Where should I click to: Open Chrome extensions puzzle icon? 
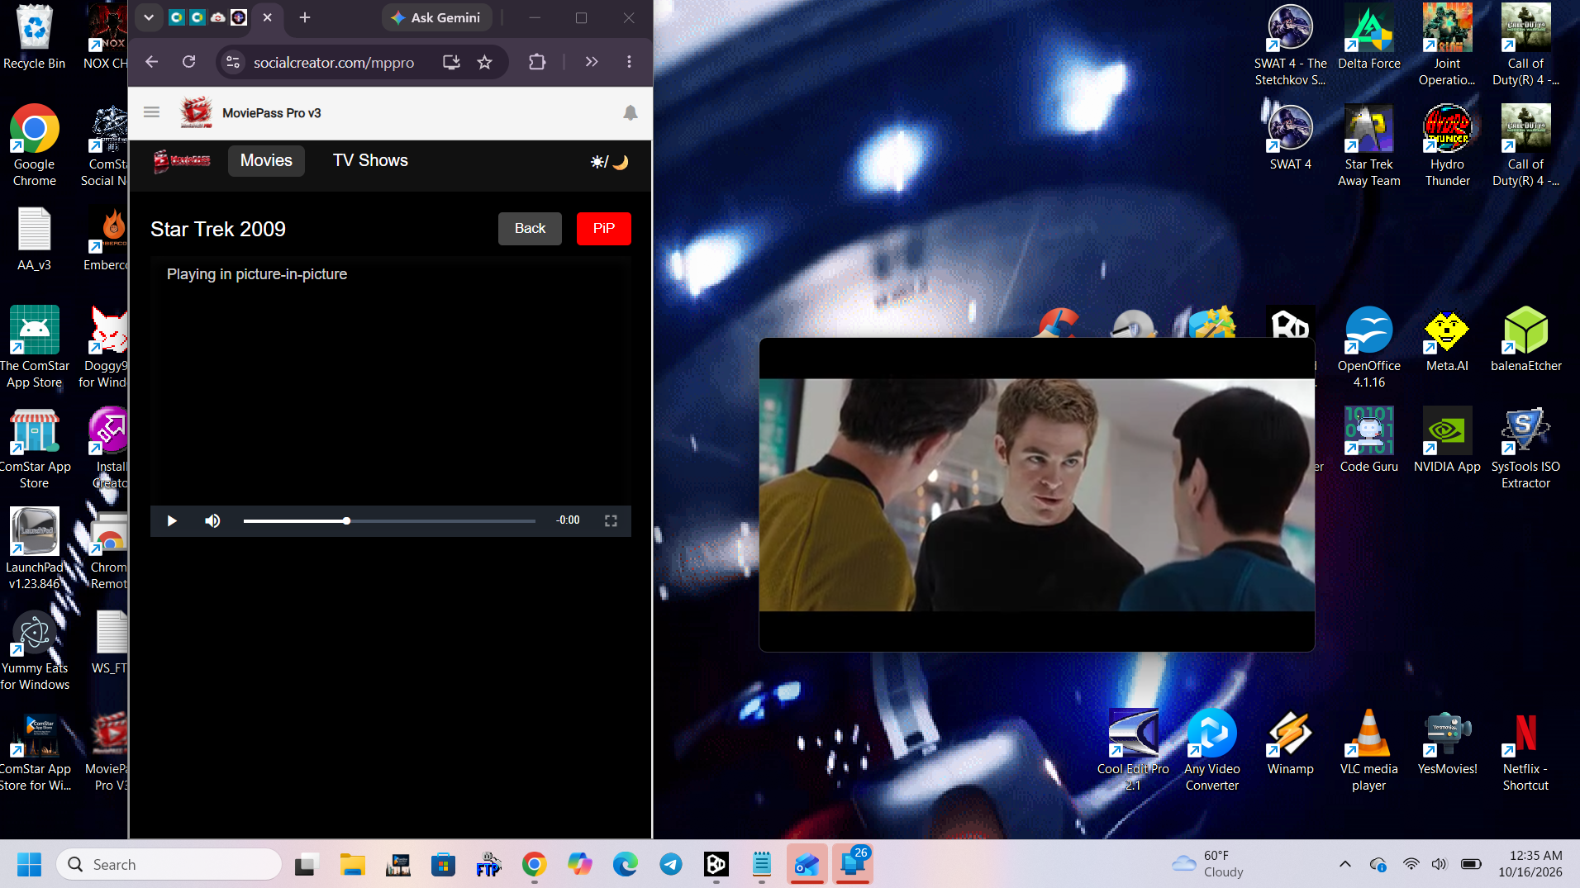click(x=537, y=62)
